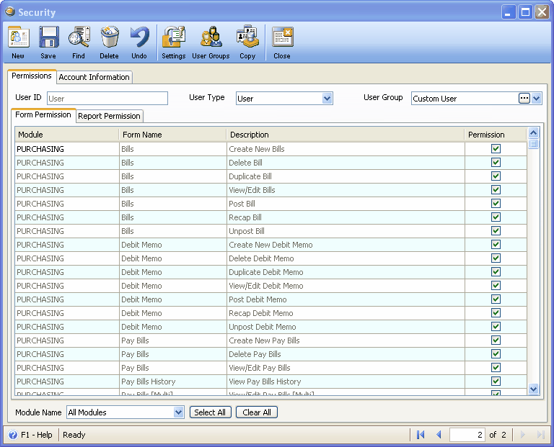Click the Clear All button
The height and width of the screenshot is (447, 554).
[257, 412]
